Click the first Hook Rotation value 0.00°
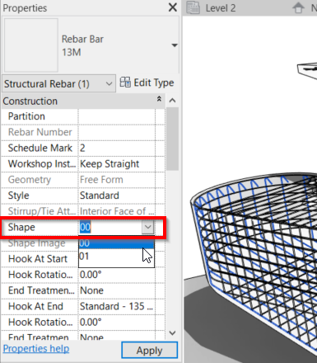The height and width of the screenshot is (363, 317). pos(117,275)
